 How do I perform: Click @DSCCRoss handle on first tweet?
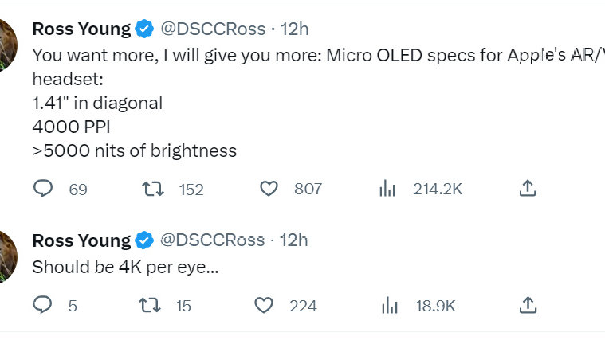[213, 29]
